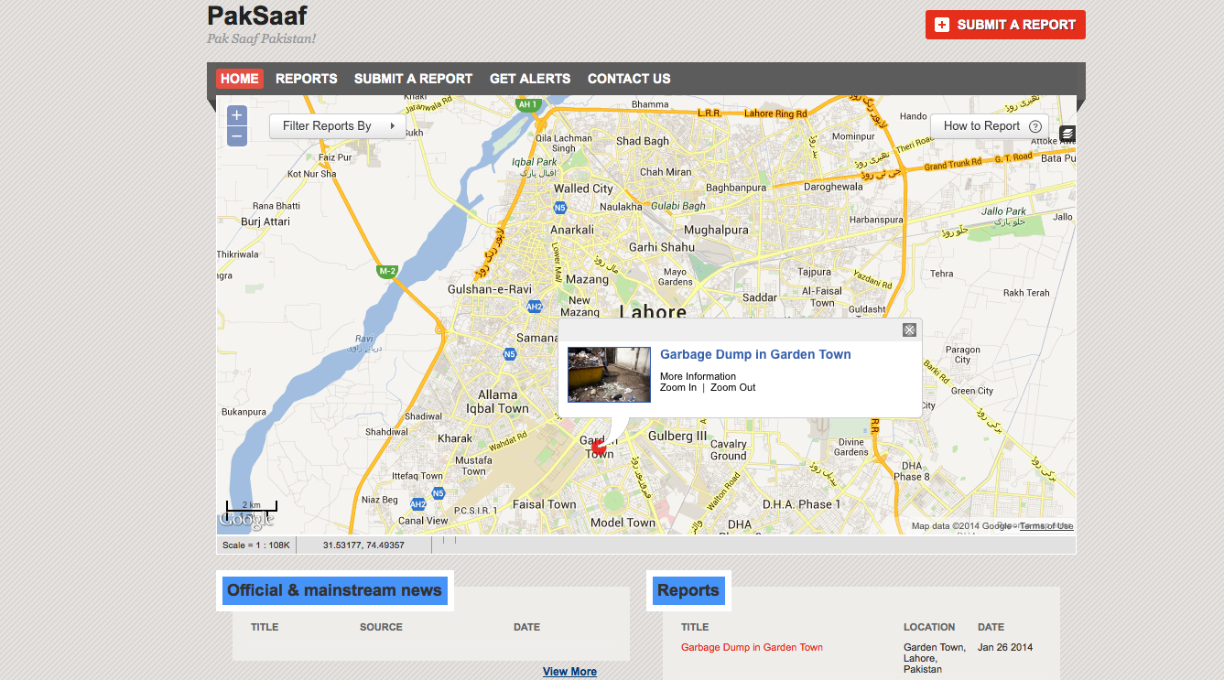Click the SOURCE column header in news table

pos(381,627)
